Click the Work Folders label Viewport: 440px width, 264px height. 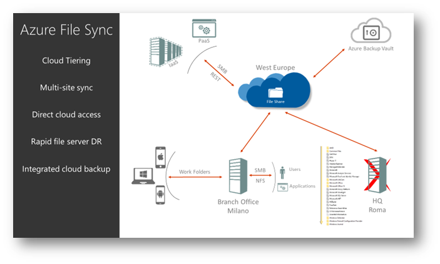coord(195,172)
